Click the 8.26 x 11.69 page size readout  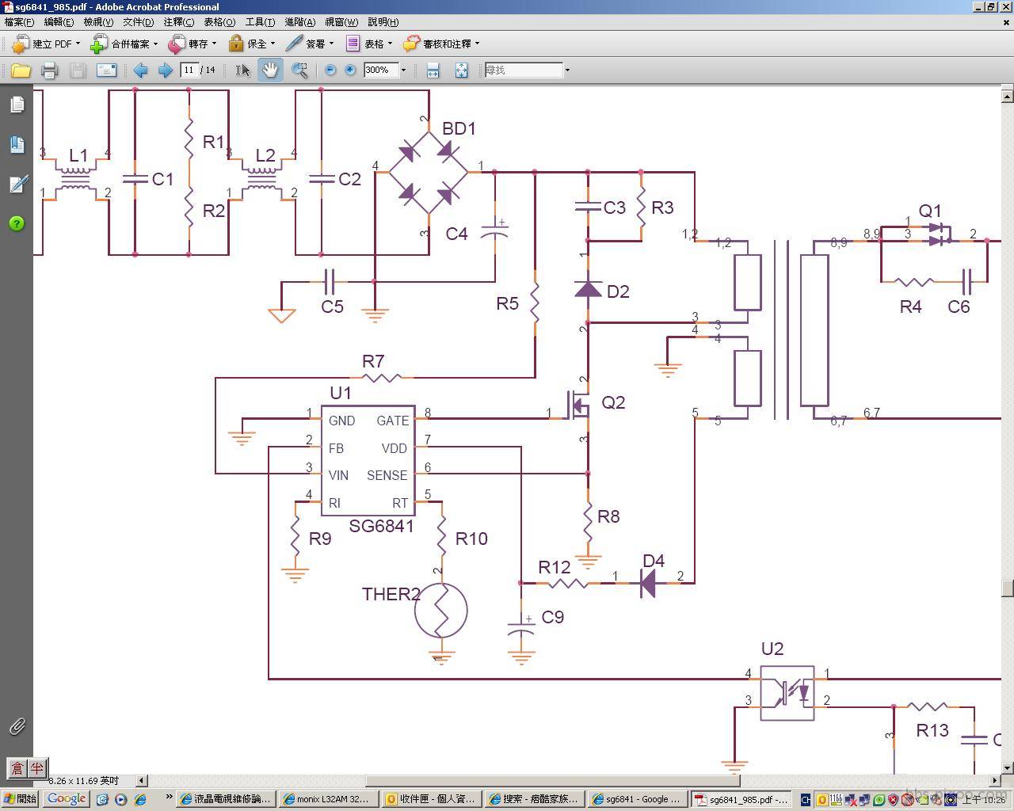click(x=84, y=781)
